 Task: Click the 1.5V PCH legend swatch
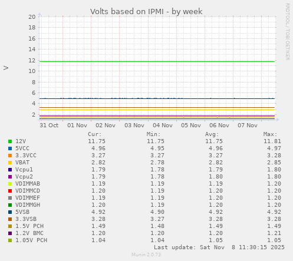(10, 226)
